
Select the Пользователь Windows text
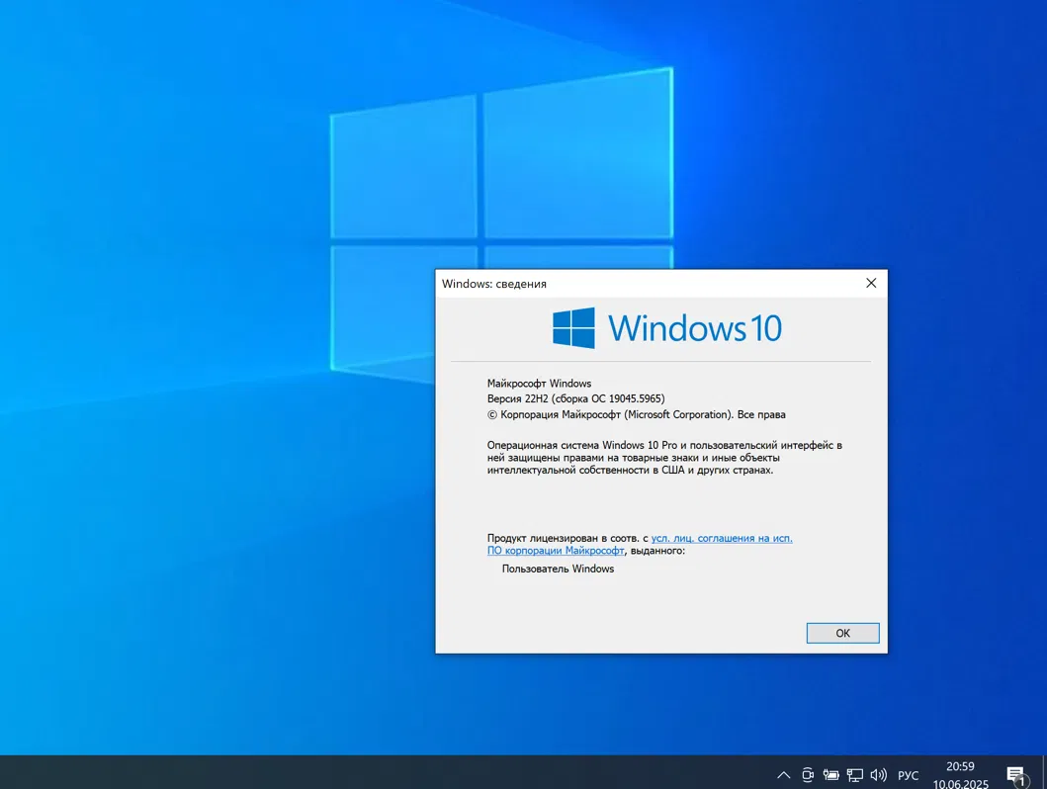point(558,569)
